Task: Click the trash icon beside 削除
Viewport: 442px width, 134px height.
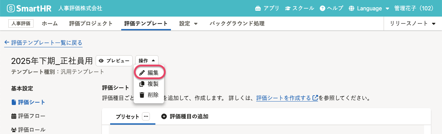Action: [142, 95]
